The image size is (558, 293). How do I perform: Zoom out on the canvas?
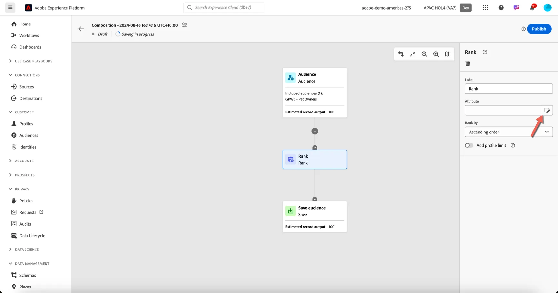pyautogui.click(x=424, y=54)
